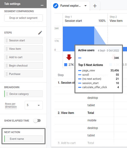Click the blue 27K legend swatch
The height and width of the screenshot is (148, 127).
click(66, 65)
